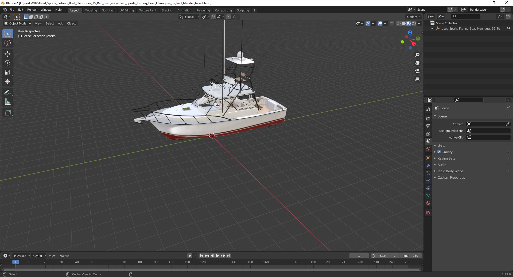
Task: Switch to material preview shading
Action: pyautogui.click(x=409, y=23)
